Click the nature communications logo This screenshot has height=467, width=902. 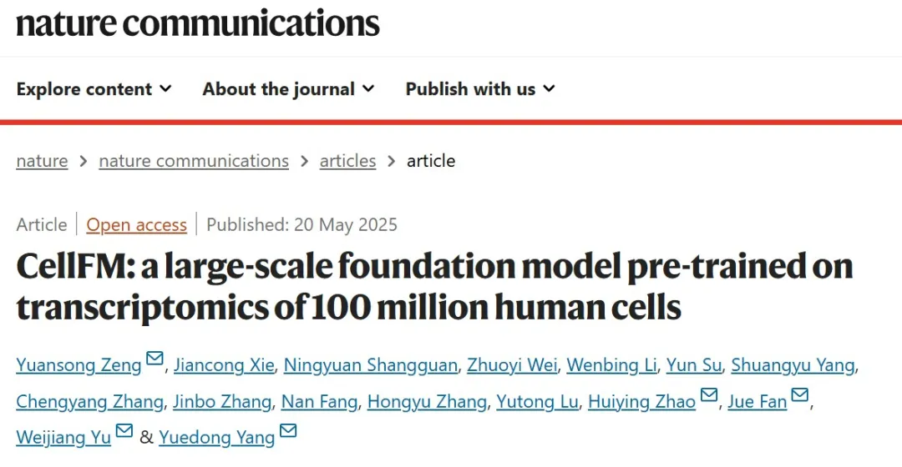click(x=198, y=23)
